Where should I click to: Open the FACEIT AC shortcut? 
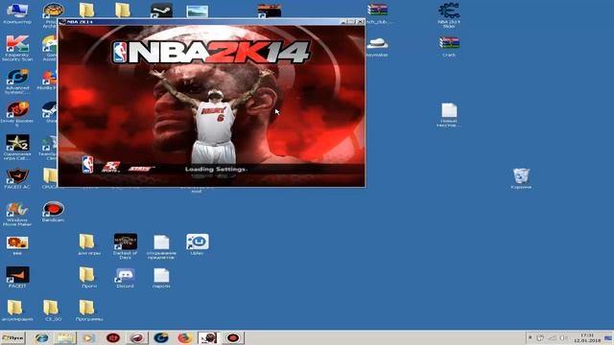[17, 179]
